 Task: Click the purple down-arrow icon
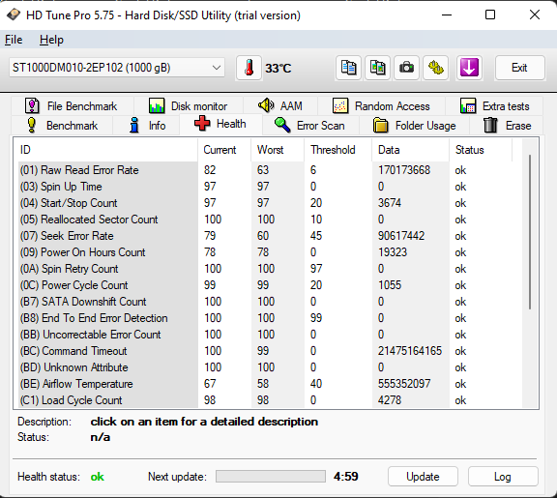click(469, 68)
